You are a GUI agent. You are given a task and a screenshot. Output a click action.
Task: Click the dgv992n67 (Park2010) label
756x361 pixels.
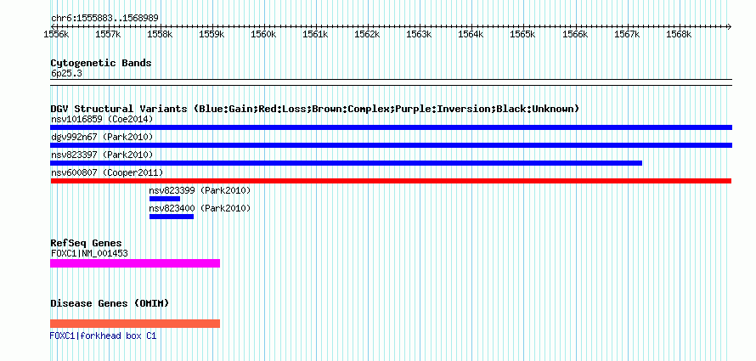tap(102, 137)
